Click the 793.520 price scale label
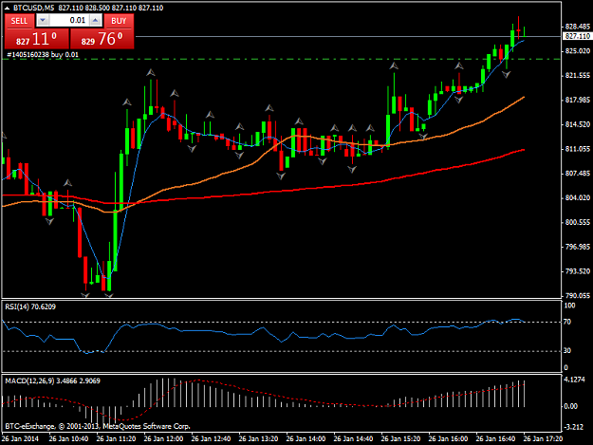Screen dimensions: 593x445 578,271
